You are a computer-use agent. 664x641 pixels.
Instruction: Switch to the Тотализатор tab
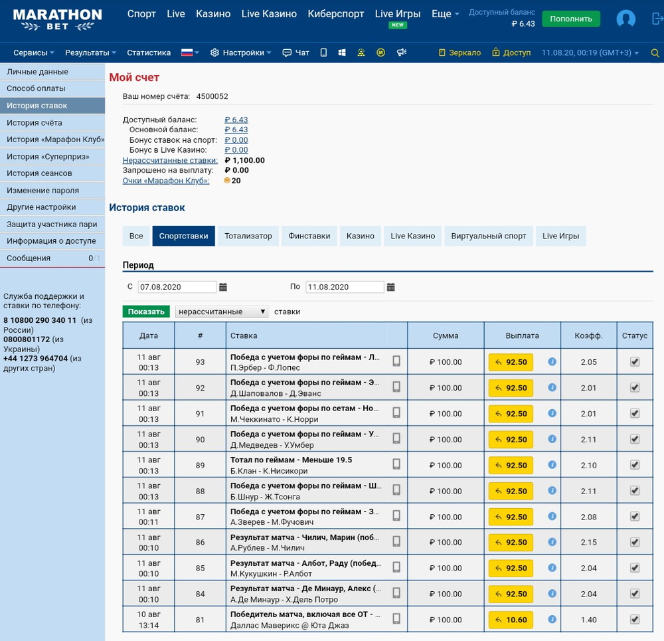[248, 236]
